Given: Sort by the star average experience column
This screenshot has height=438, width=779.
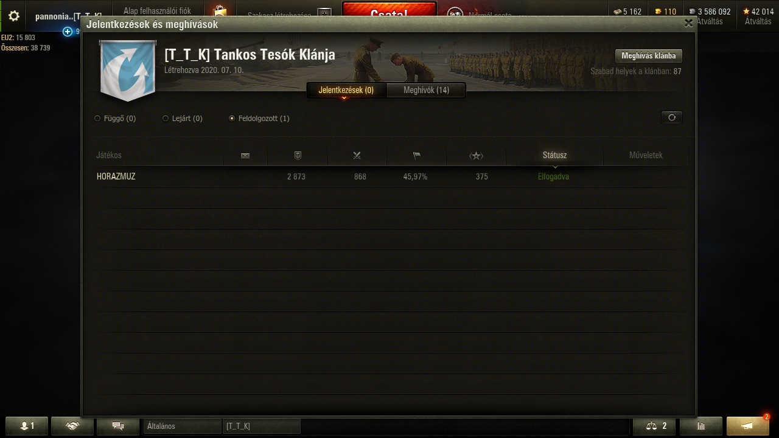Looking at the screenshot, I should tap(476, 156).
